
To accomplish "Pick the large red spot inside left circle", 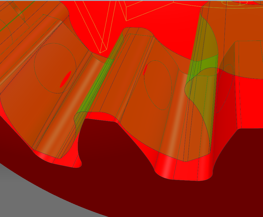I will [x=65, y=79].
